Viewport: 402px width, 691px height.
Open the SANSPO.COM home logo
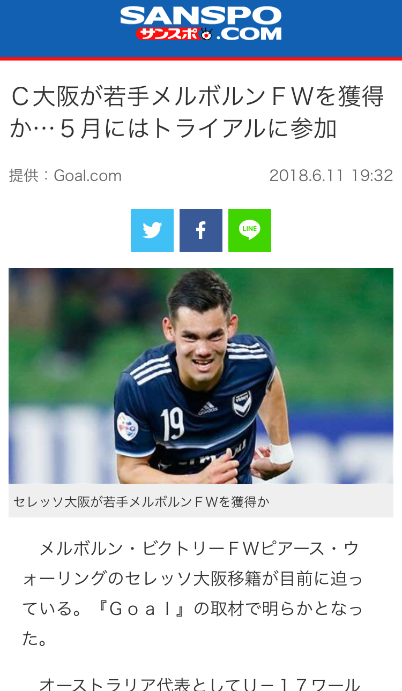201,24
